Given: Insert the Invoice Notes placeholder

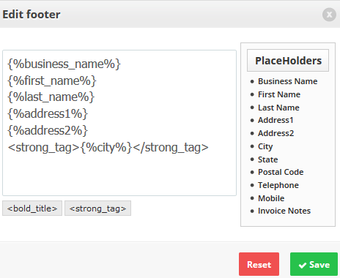Looking at the screenshot, I should click(284, 211).
